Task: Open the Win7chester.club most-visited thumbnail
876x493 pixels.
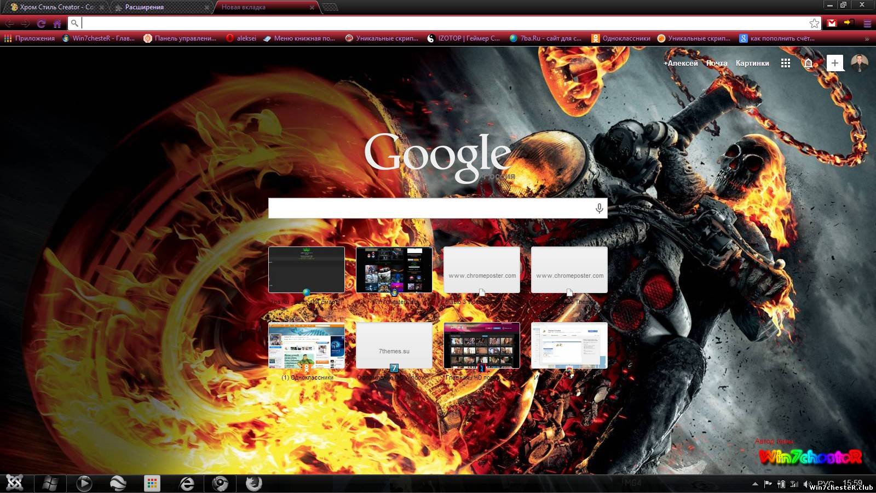Action: pos(394,270)
